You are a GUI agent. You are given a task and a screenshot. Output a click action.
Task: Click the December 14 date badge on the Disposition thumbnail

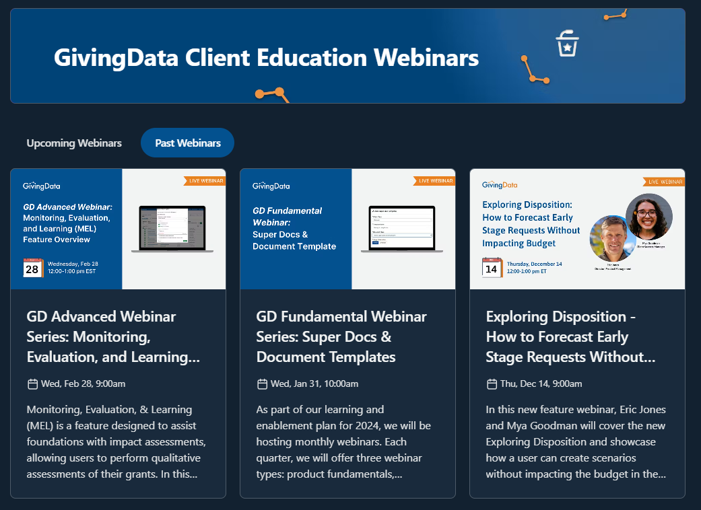pyautogui.click(x=492, y=266)
